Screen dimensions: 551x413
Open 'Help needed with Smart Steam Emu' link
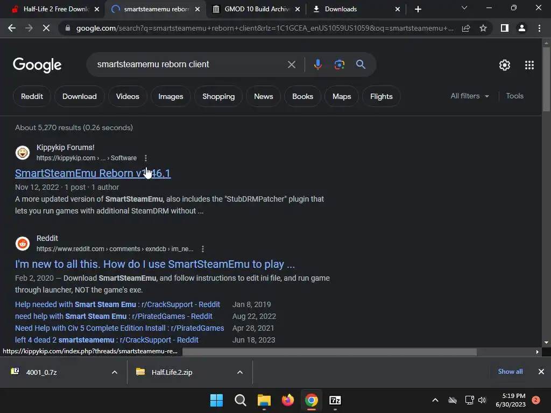click(117, 304)
